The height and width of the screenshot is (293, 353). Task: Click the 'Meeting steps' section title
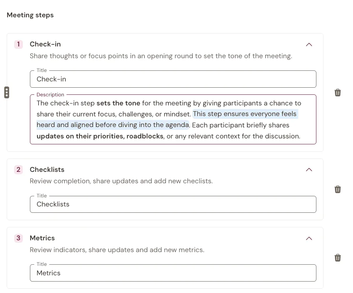30,15
